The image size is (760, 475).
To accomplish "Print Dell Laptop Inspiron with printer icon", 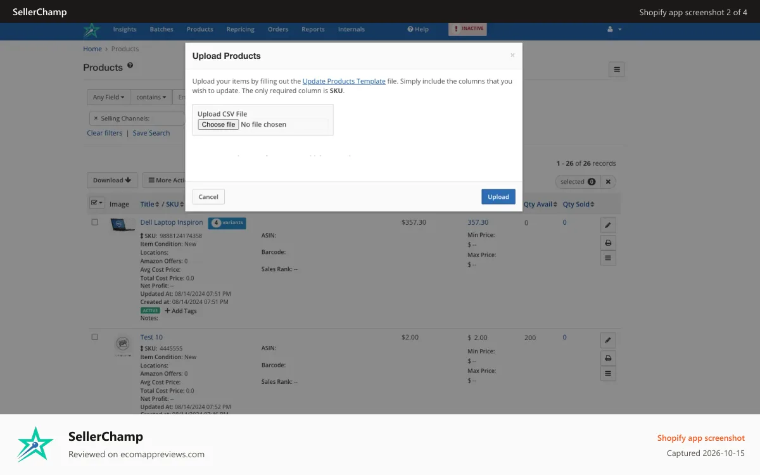I will pos(608,243).
